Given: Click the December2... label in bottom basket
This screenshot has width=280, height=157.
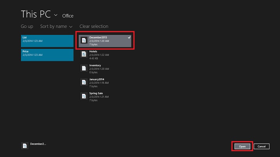Looking at the screenshot, I should (38, 144).
